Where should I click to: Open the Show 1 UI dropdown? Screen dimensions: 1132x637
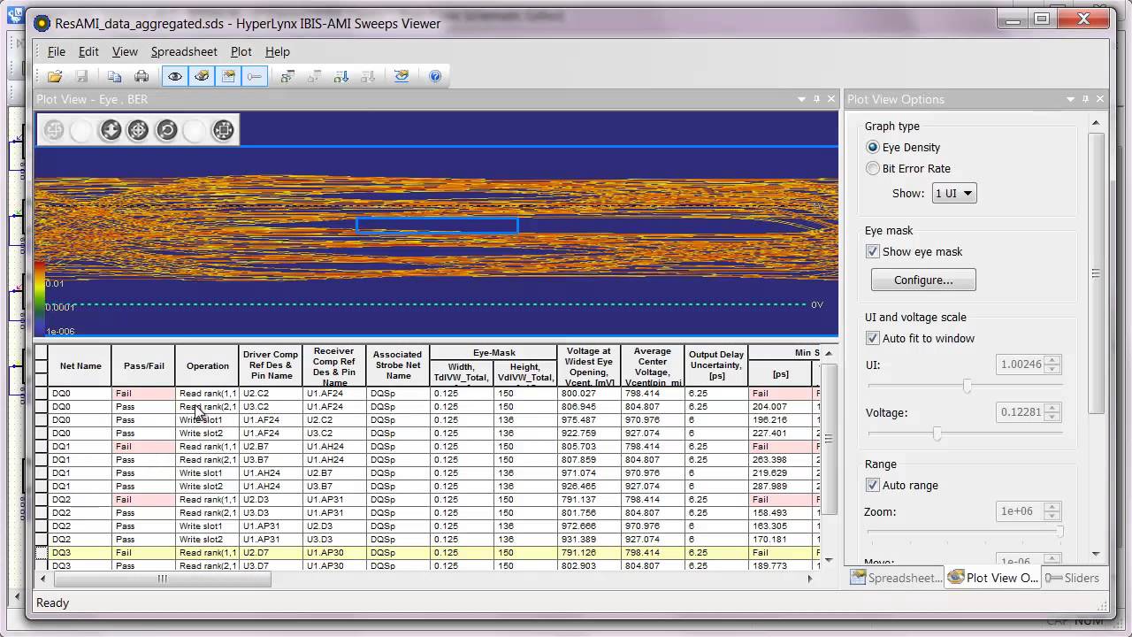click(953, 194)
